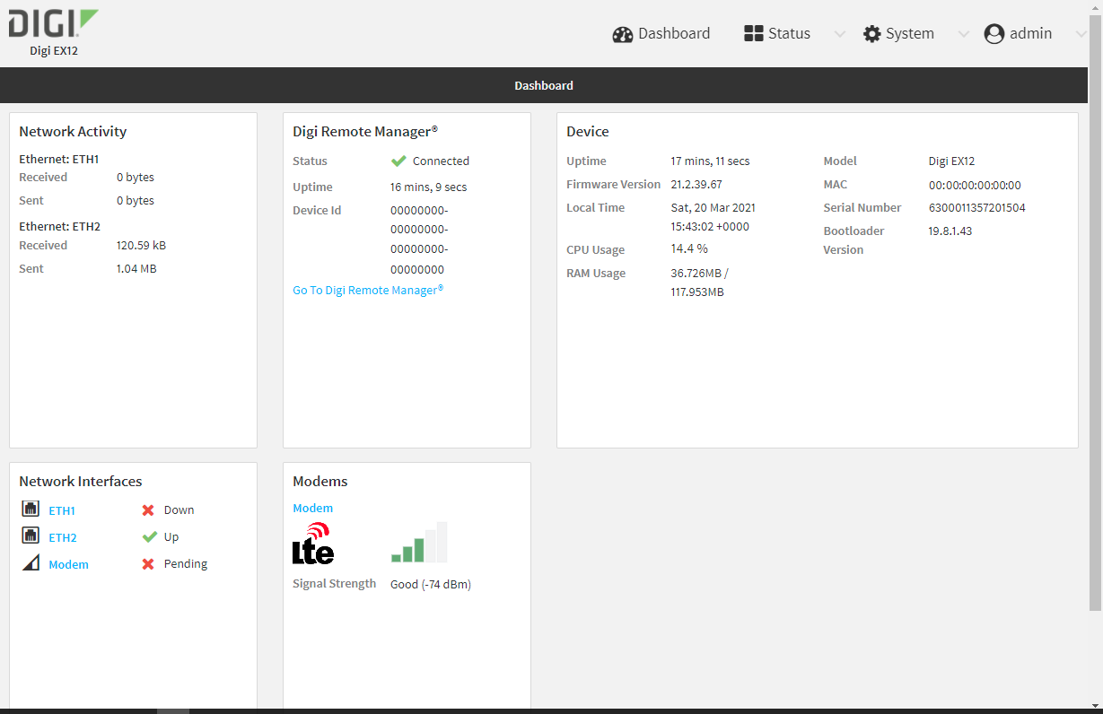Select device uptime 17 mins, 11 secs

tap(710, 161)
